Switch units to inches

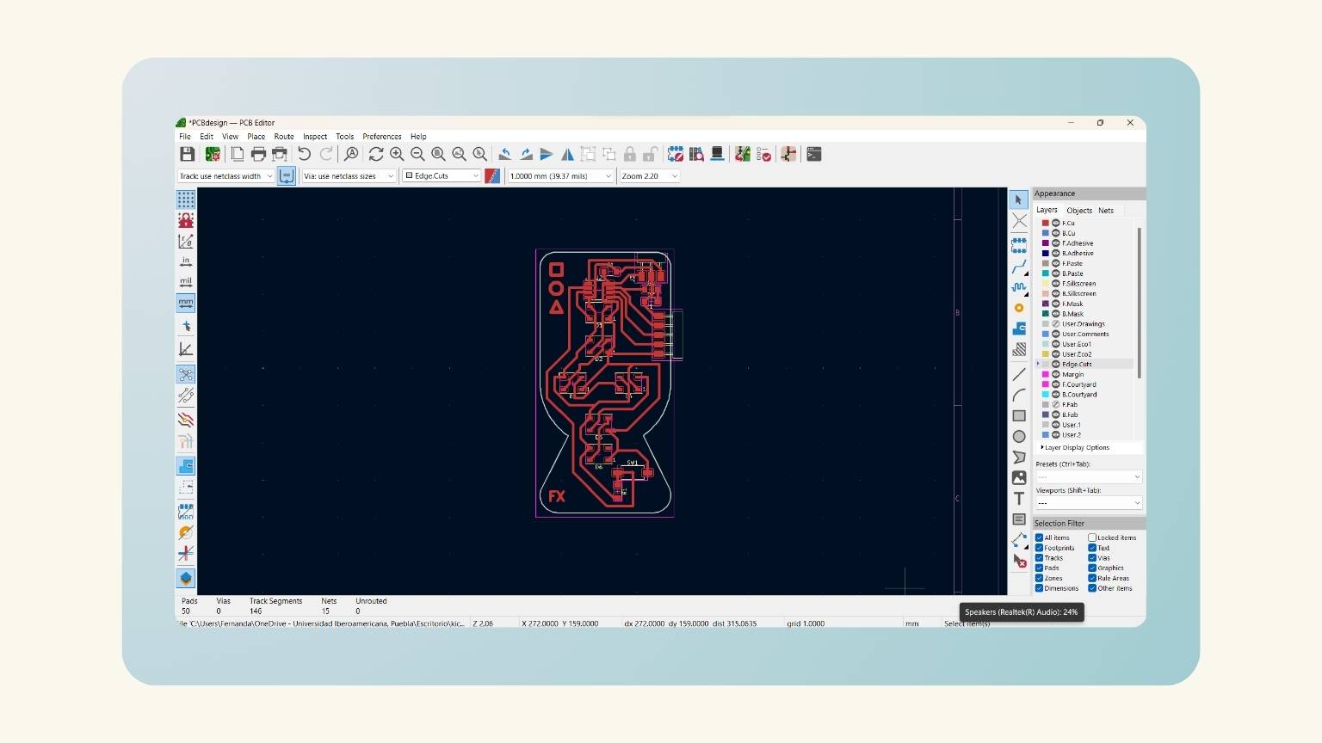[186, 261]
